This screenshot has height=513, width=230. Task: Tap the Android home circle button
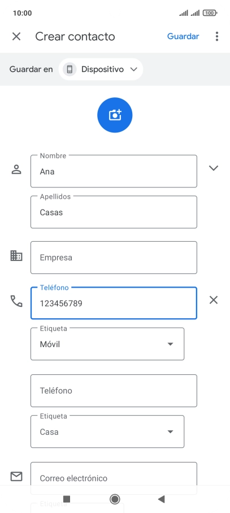(x=115, y=499)
